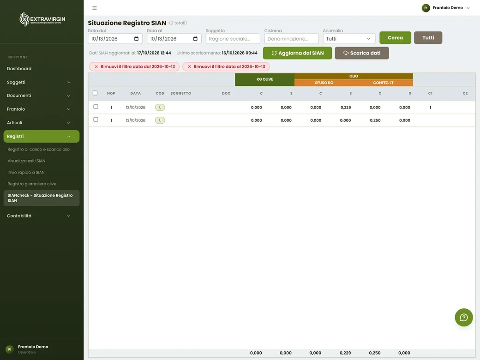Click Aggiorna dal SIAN button
Viewport: 480px width, 360px height.
pos(297,53)
